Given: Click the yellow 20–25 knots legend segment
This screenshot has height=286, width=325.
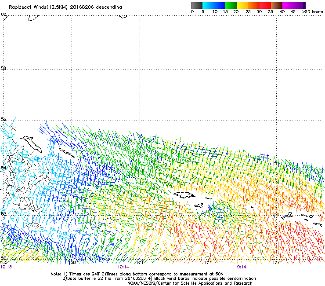Looking at the screenshot, I should pyautogui.click(x=242, y=5).
